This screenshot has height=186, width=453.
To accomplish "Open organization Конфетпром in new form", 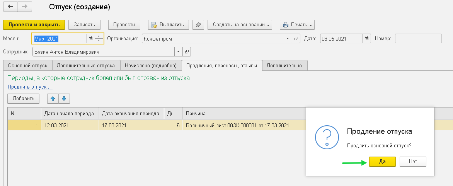I will pos(296,39).
